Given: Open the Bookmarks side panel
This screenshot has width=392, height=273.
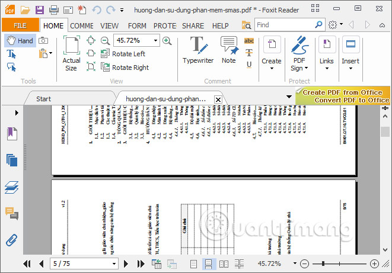Looking at the screenshot, I should click(x=12, y=133).
